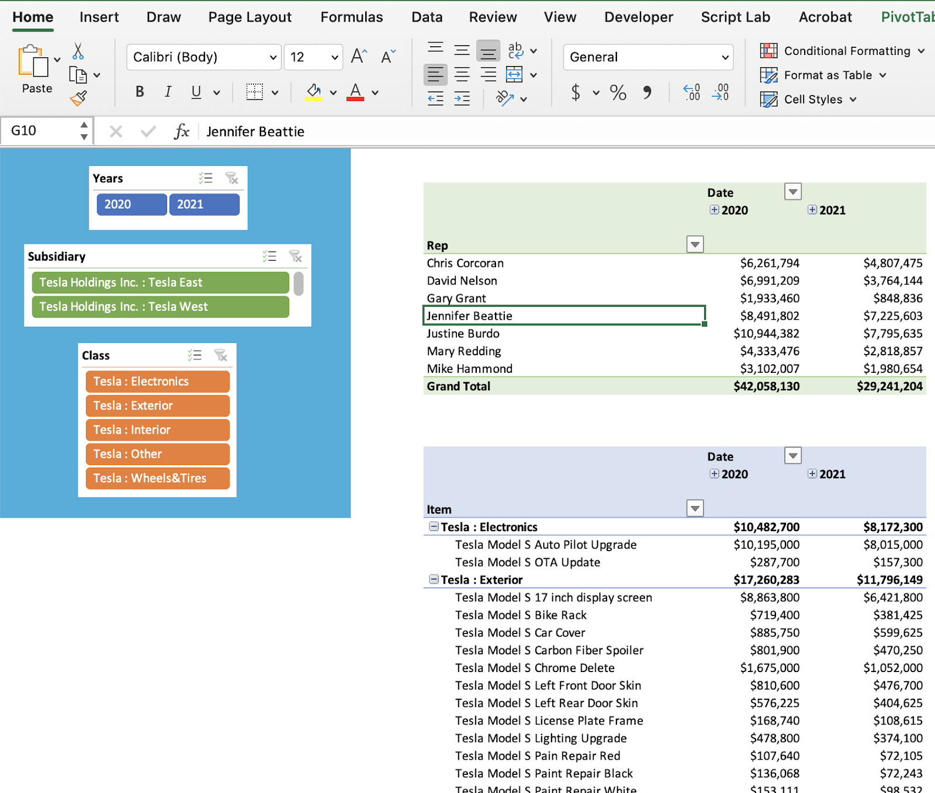Open the Script Lab tab
This screenshot has height=793, width=935.
tap(736, 18)
